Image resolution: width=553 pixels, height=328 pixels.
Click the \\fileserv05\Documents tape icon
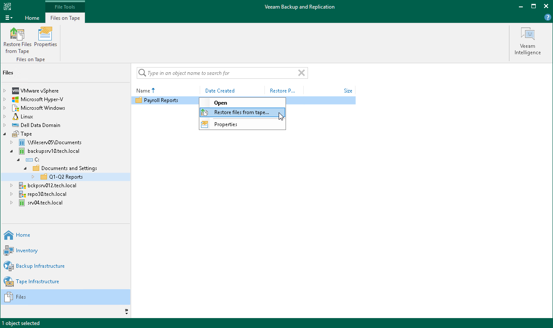22,142
